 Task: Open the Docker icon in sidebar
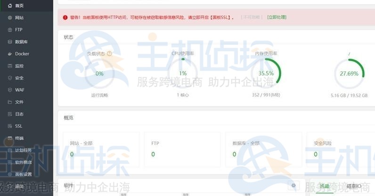10,54
